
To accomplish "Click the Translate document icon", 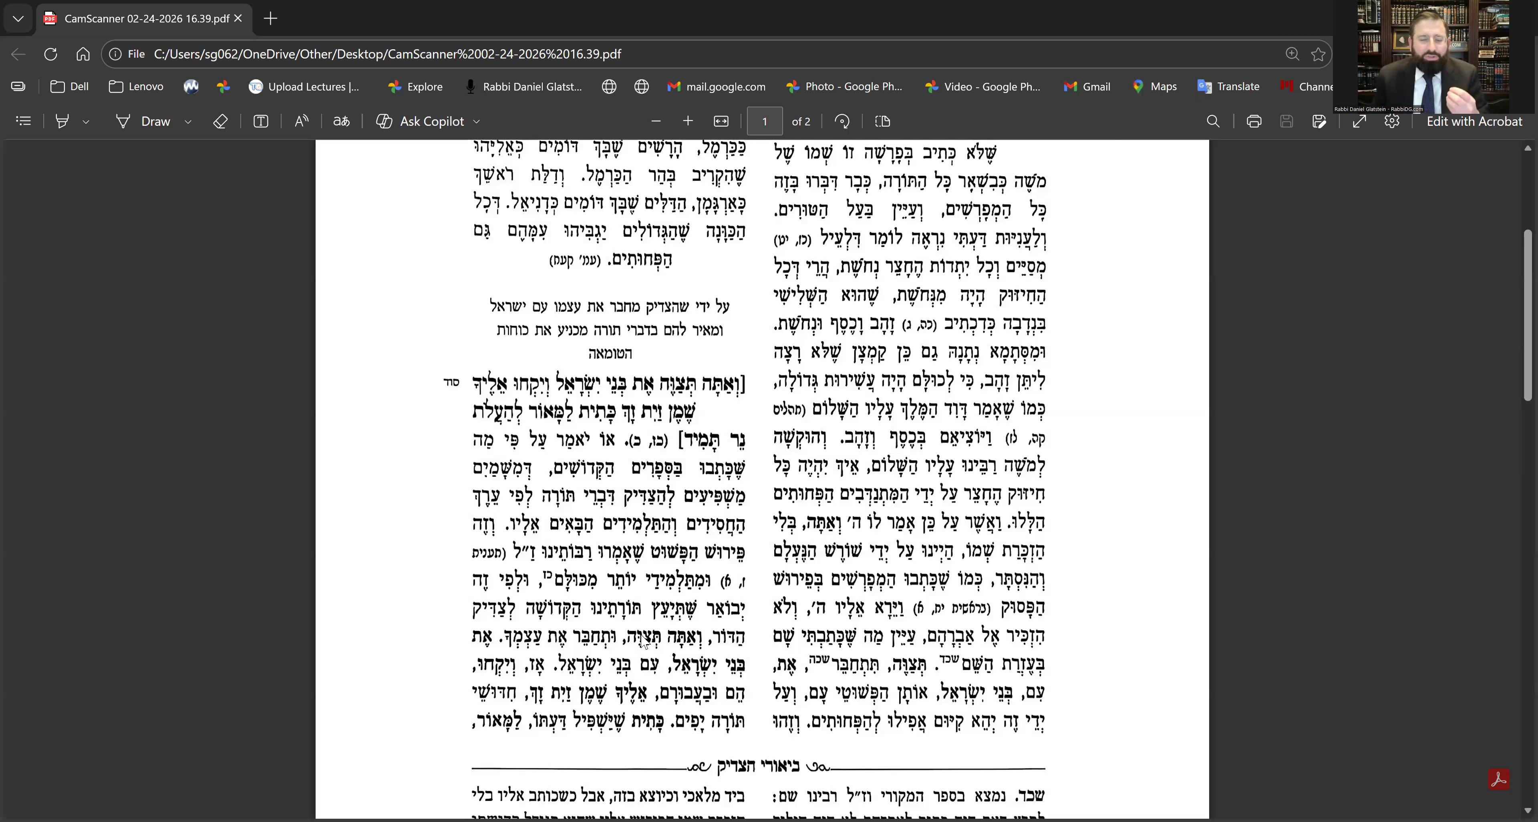I will tap(342, 121).
